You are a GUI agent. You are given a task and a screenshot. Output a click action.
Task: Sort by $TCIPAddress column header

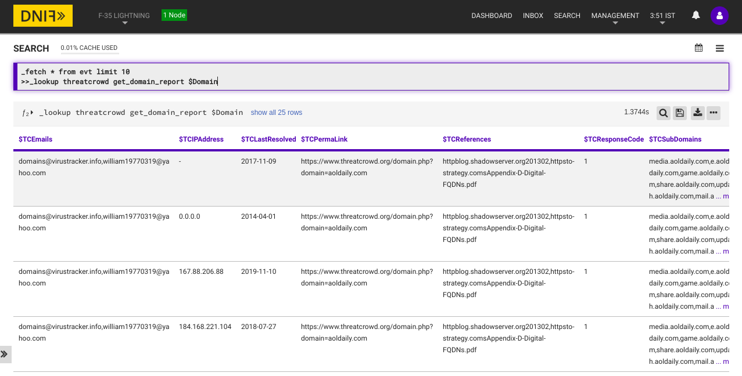pos(201,139)
